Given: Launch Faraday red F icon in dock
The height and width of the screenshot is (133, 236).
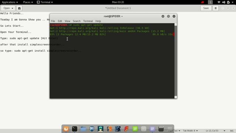Looking at the screenshot, I should coord(126,129).
